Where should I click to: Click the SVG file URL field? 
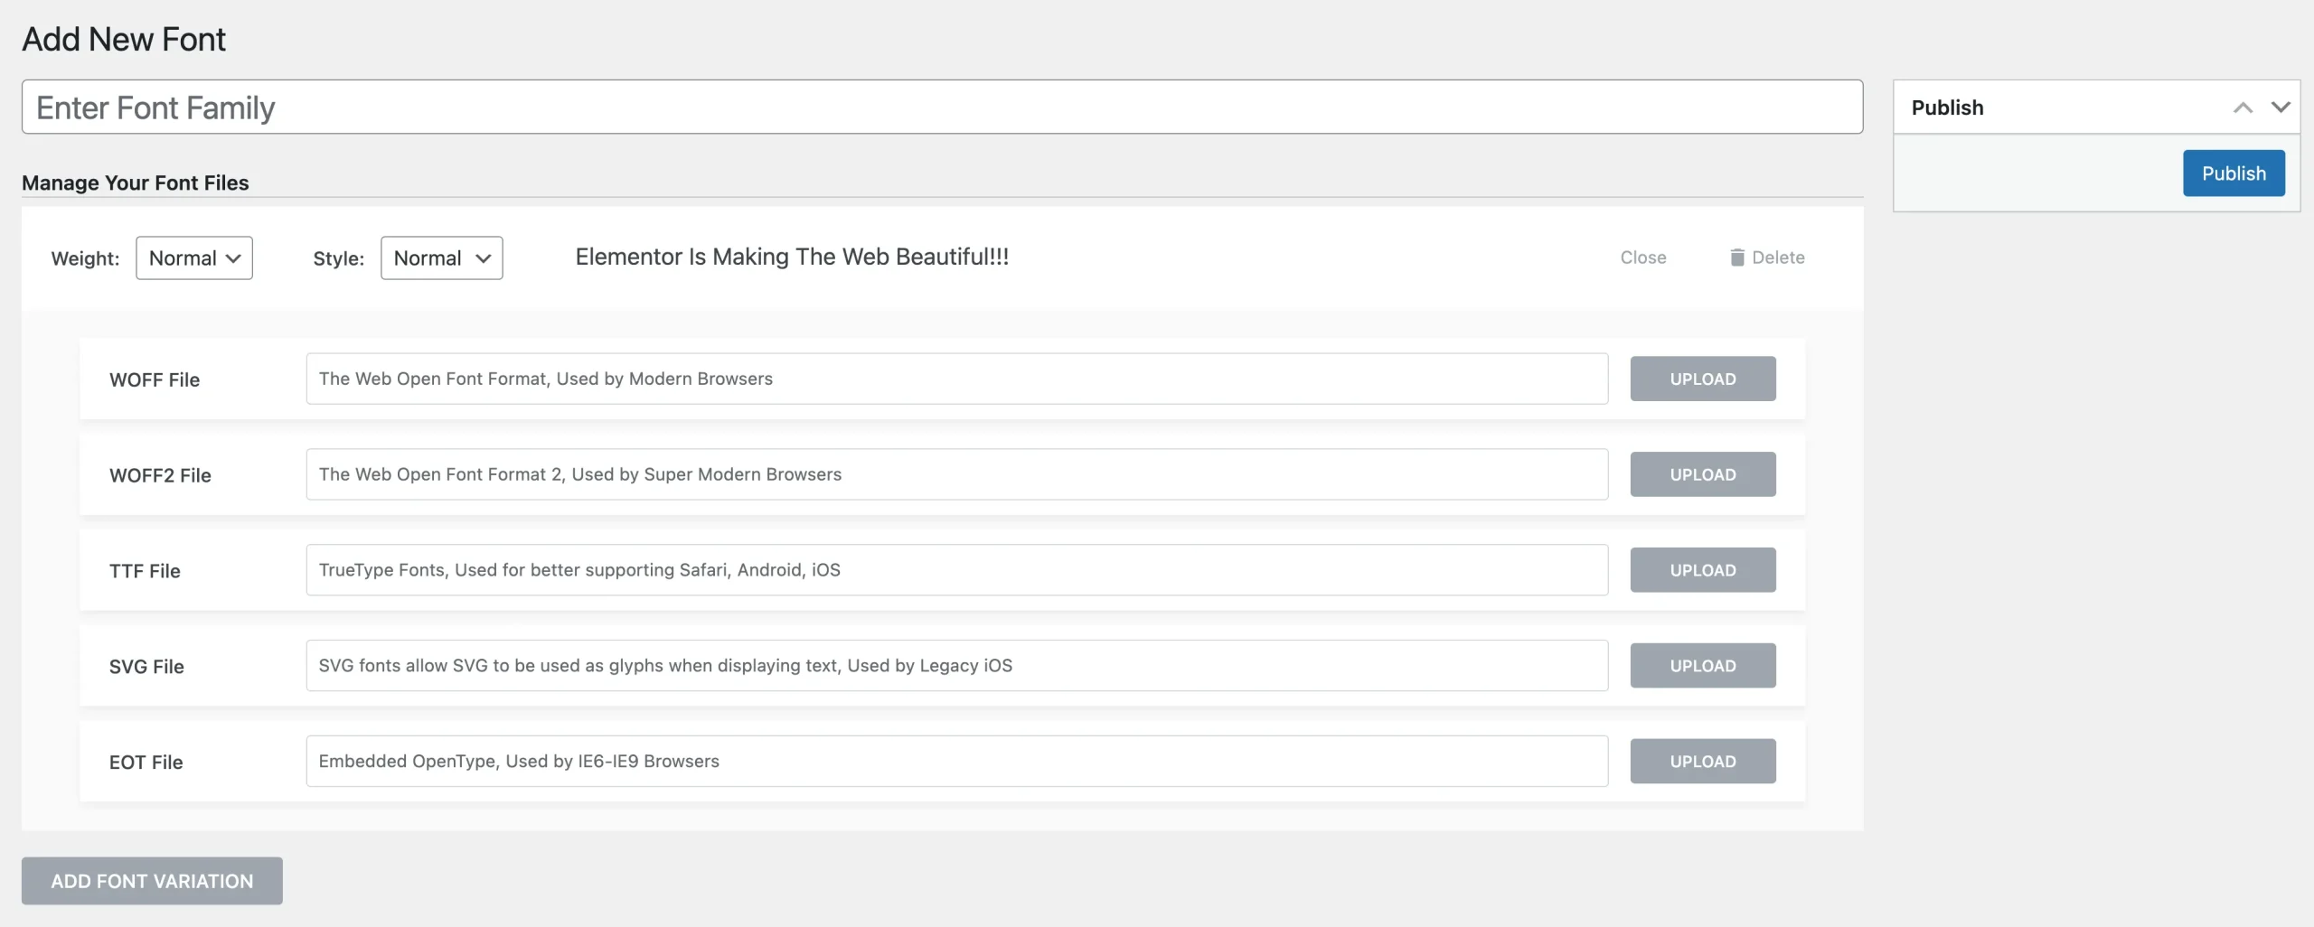956,666
